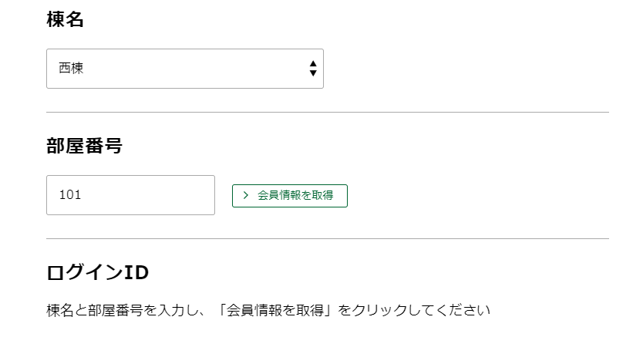Click the chevron icon on 会員情報を取得 button
Viewport: 633px width, 354px height.
point(245,196)
